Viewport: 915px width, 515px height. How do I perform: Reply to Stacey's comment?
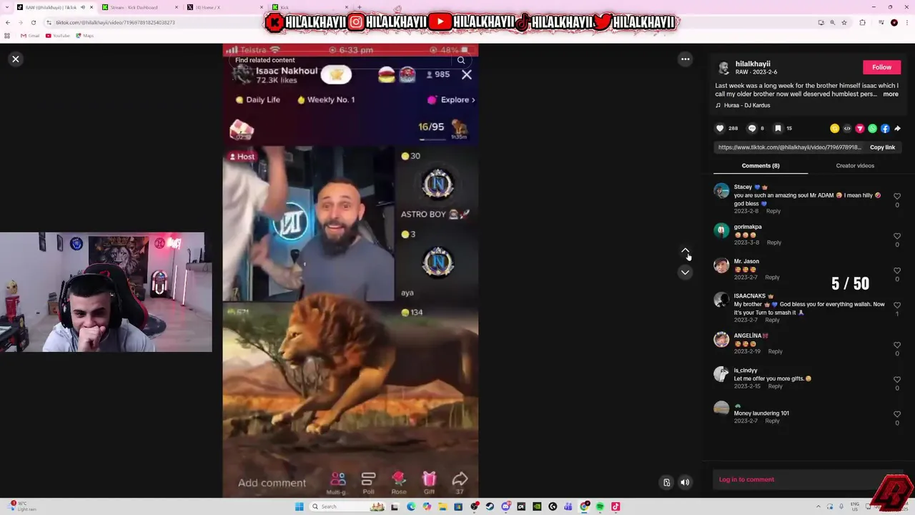[x=773, y=211]
